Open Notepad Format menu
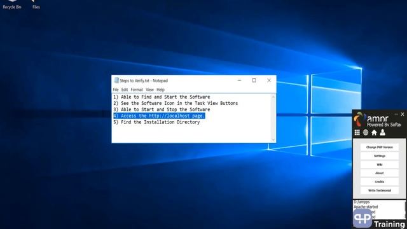The image size is (407, 229). click(137, 90)
